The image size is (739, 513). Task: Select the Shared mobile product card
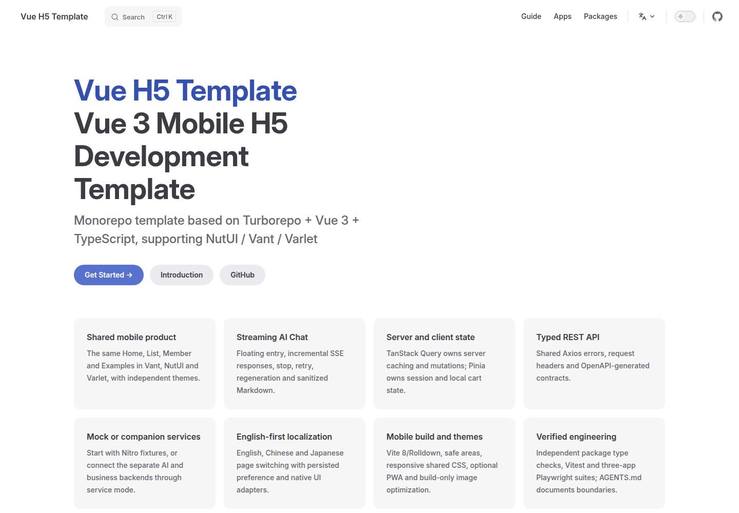[x=145, y=364]
